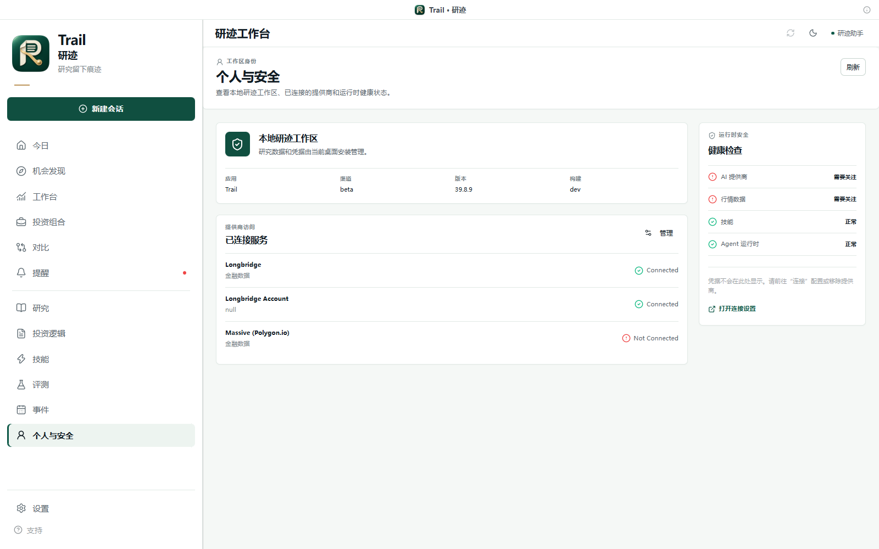Click the 技能 health check check icon
The height and width of the screenshot is (549, 879).
pos(713,222)
